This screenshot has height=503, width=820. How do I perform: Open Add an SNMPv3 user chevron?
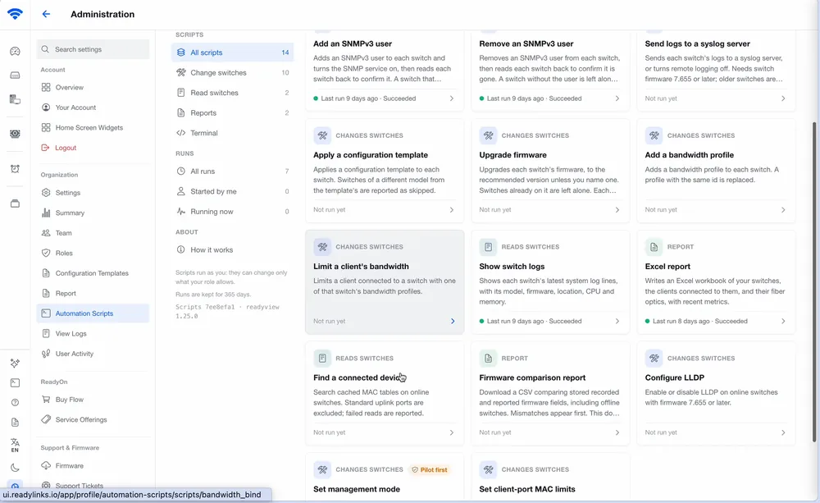[452, 98]
